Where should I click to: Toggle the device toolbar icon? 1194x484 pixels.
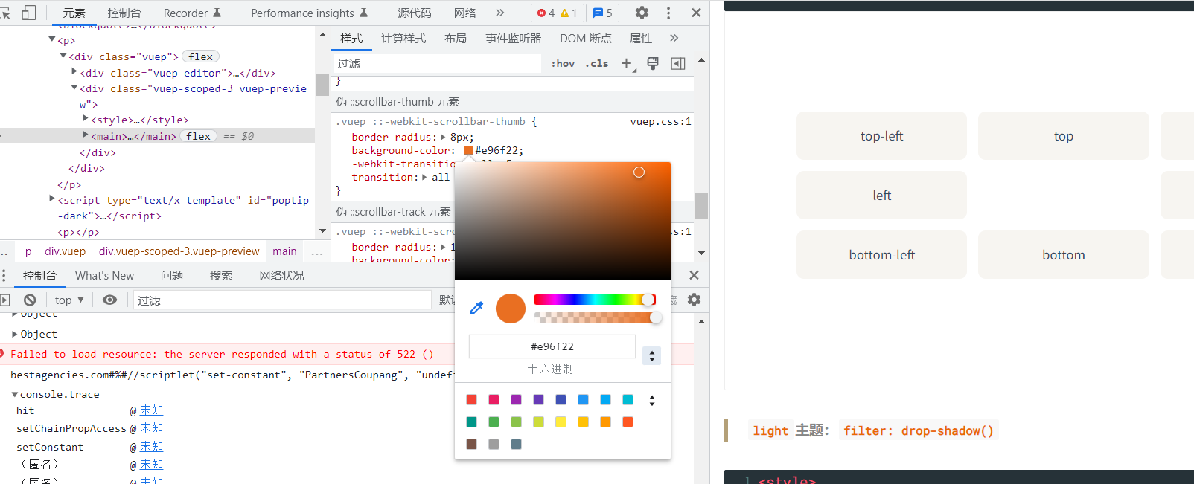tap(29, 13)
